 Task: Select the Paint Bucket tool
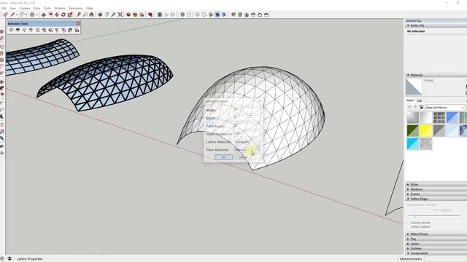[x=91, y=15]
